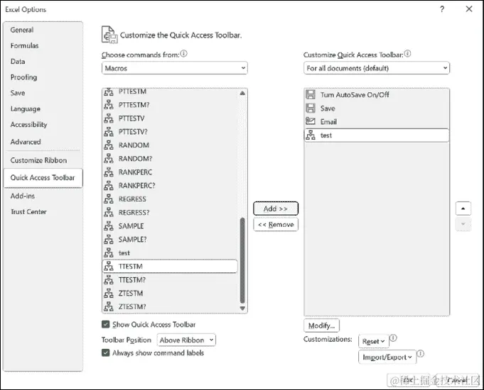
Task: Click the Move Up arrow button
Action: coord(463,208)
